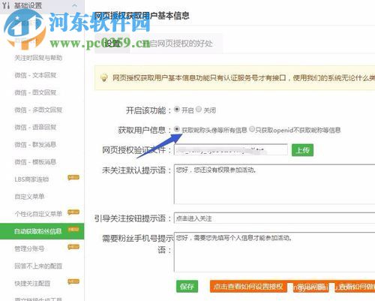The width and height of the screenshot is (375, 301).
Task: Go to 个性化自定义菜单 in sidebar
Action: click(x=38, y=214)
